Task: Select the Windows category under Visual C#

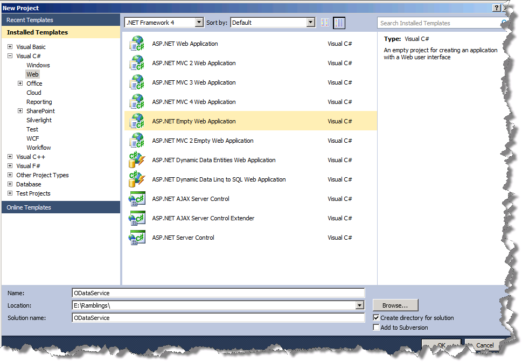Action: [x=38, y=65]
